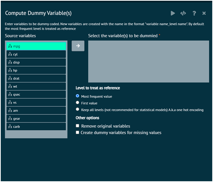The image size is (213, 182).
Task: Check Create dummy variables for missing values
Action: (x=78, y=132)
